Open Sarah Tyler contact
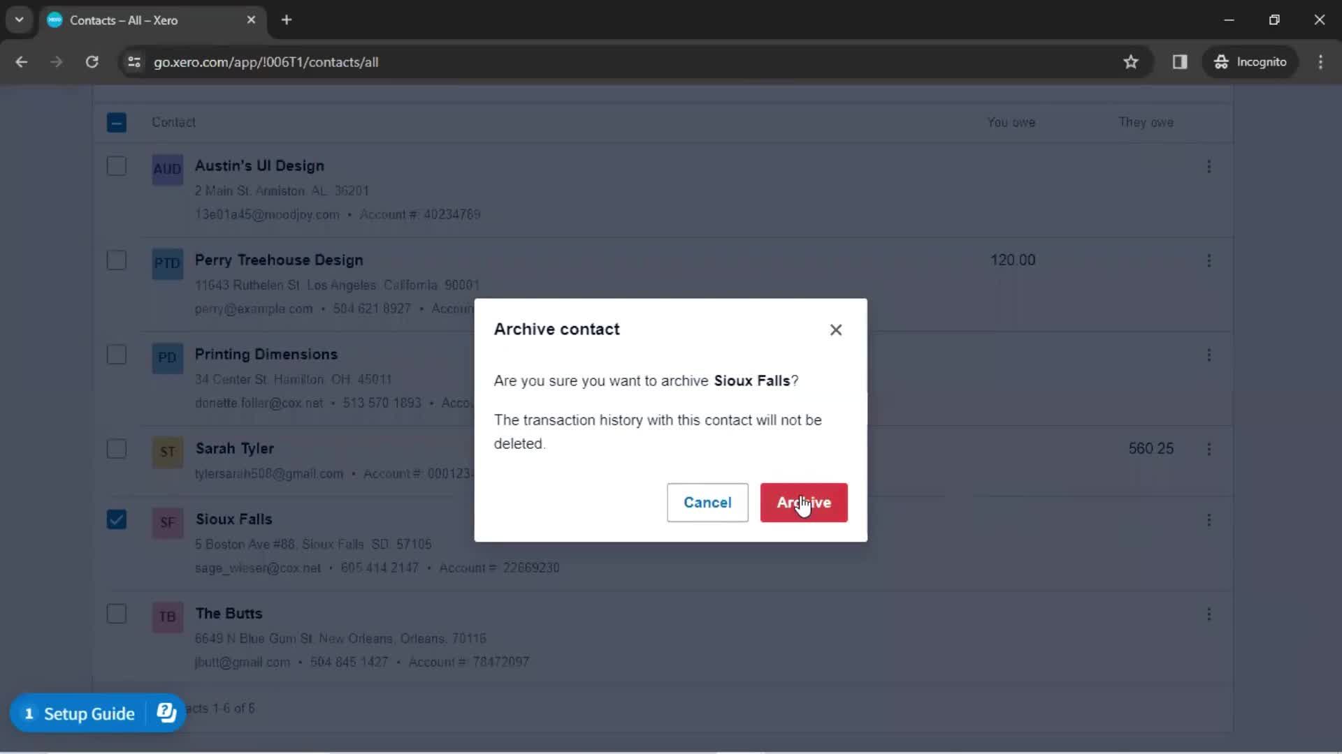 (x=234, y=449)
